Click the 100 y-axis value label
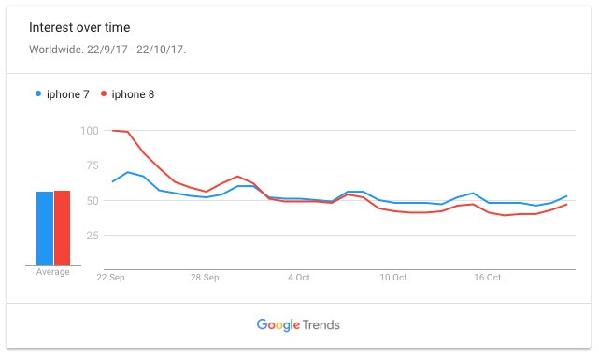 click(90, 131)
